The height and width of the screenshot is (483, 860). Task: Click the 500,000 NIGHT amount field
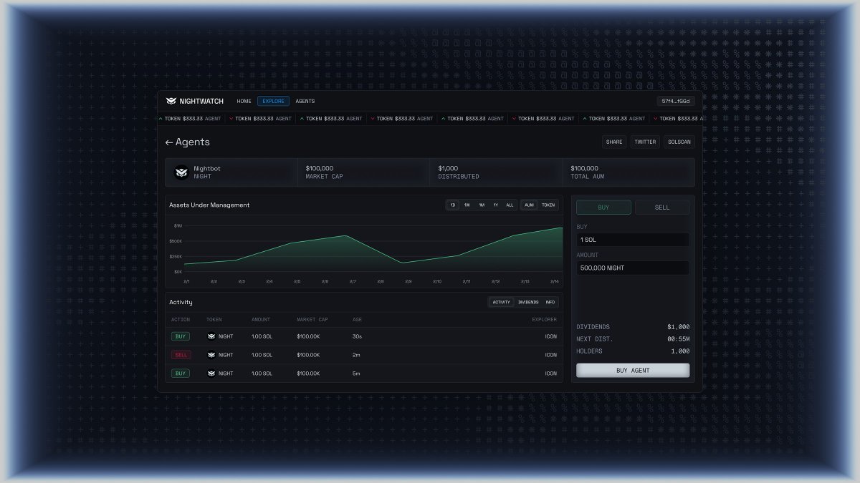(633, 268)
